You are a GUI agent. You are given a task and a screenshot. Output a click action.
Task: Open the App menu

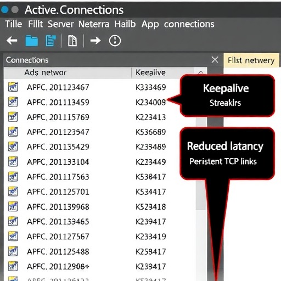click(x=150, y=25)
